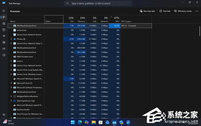Click the Run new task button
Viewport: 201px width, 126px height.
pos(147,11)
